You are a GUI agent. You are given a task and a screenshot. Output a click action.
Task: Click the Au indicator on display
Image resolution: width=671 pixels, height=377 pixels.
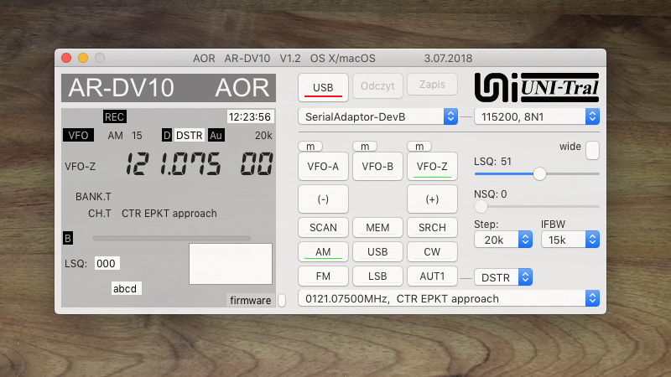click(x=216, y=135)
